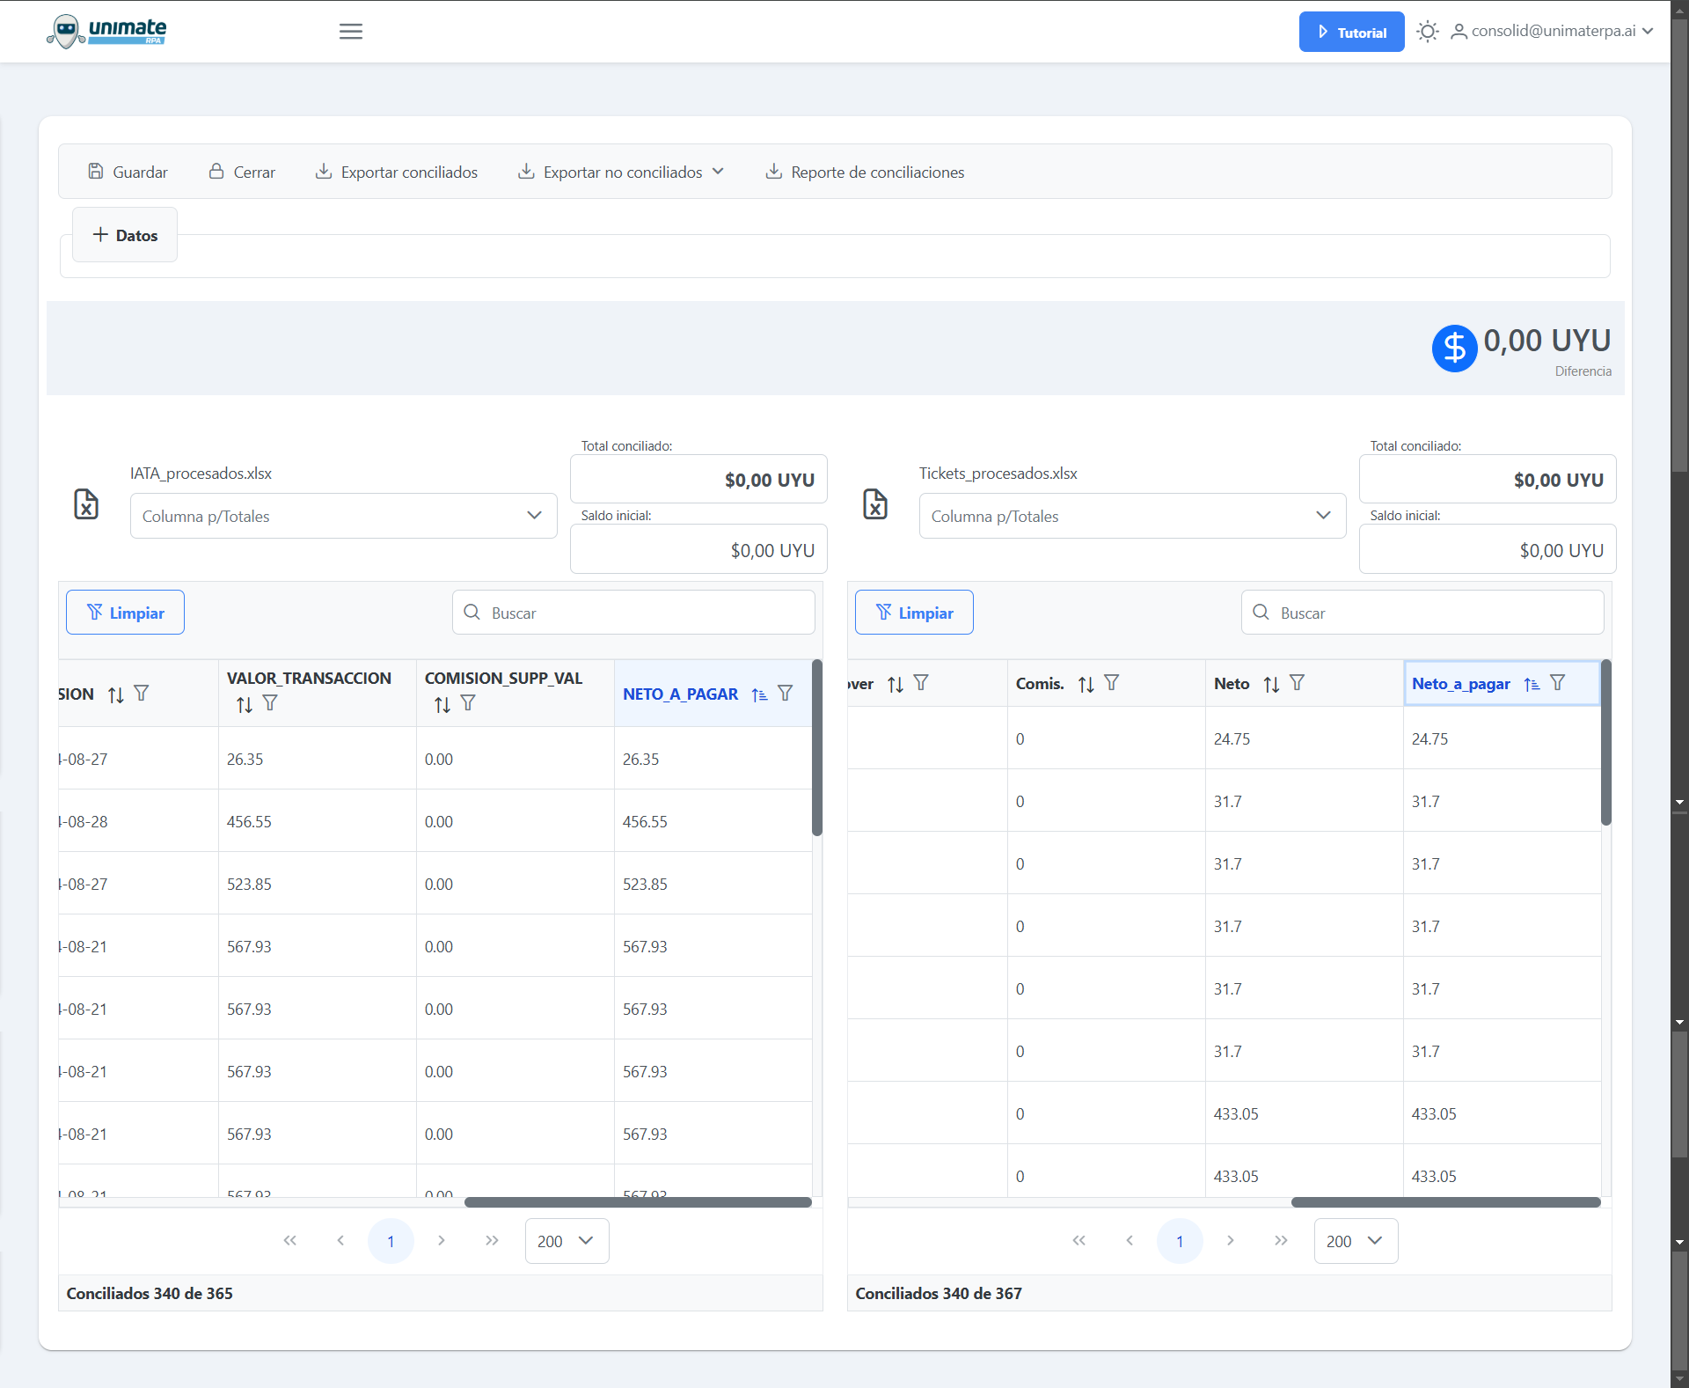Click the IATA table Buscar search box

[633, 613]
